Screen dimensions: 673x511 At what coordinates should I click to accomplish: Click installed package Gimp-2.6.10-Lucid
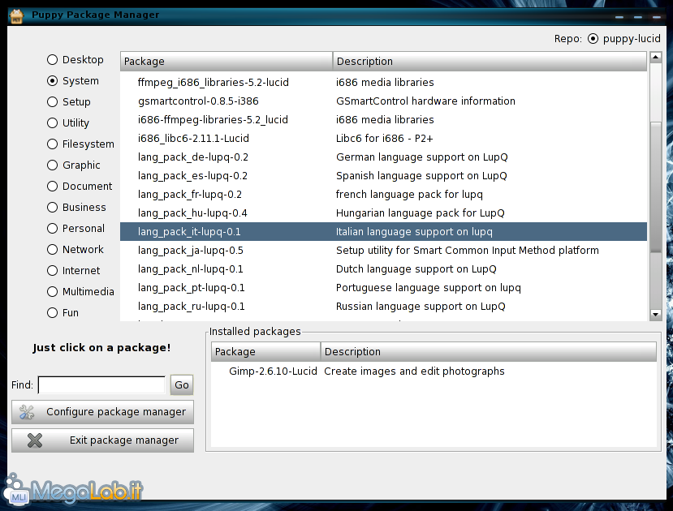click(273, 371)
